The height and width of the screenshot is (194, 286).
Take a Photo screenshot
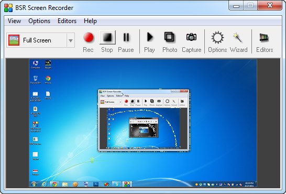click(170, 42)
